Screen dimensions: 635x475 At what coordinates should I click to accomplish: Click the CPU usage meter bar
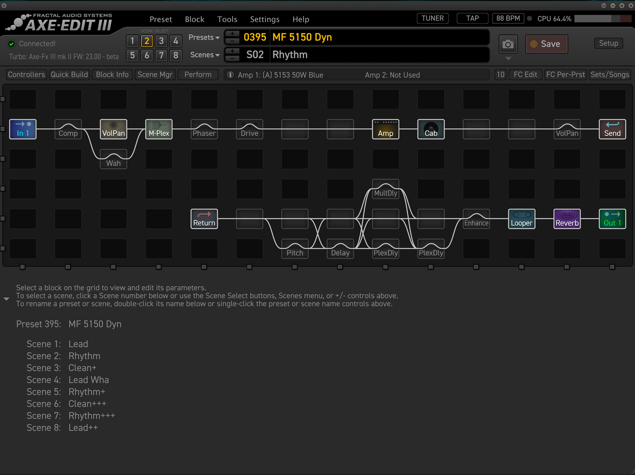coord(603,19)
